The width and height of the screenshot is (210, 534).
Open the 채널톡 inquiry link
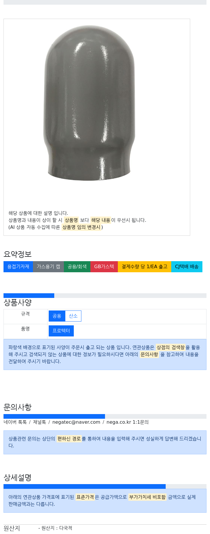[39, 422]
